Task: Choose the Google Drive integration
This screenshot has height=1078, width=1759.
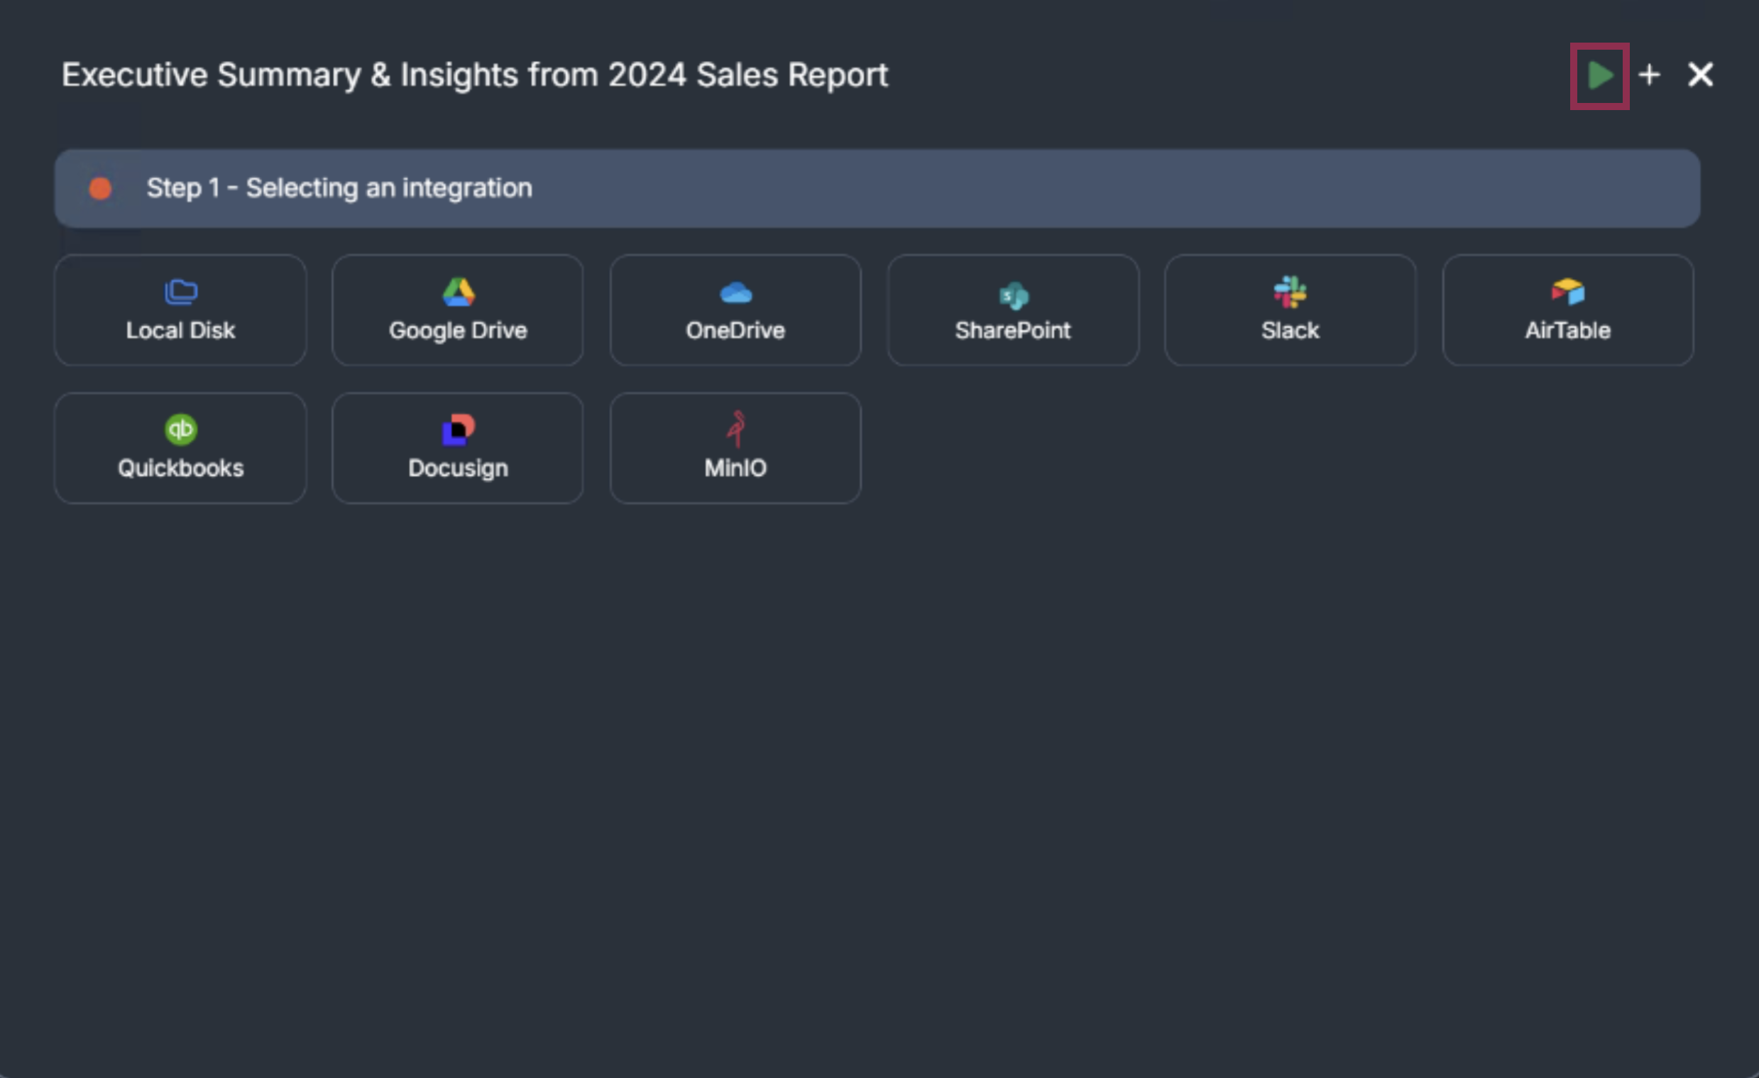Action: (458, 310)
